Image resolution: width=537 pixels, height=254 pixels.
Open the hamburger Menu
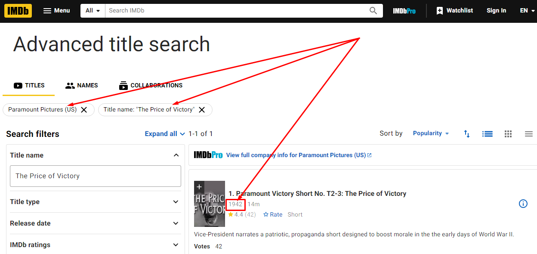[x=56, y=11]
